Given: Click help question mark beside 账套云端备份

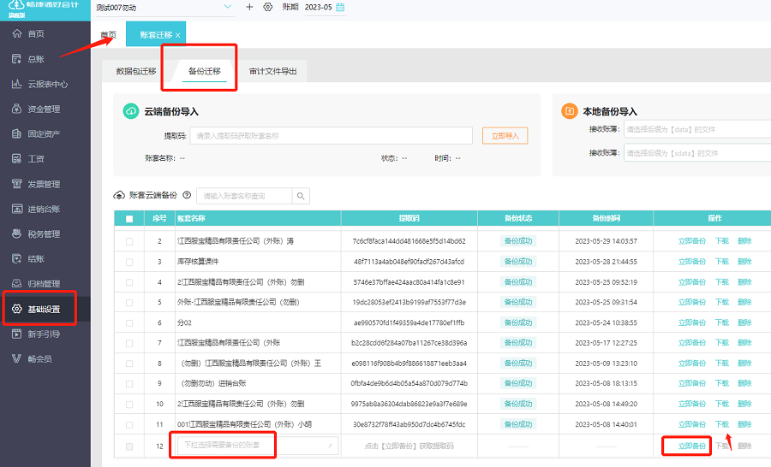Looking at the screenshot, I should coord(187,196).
